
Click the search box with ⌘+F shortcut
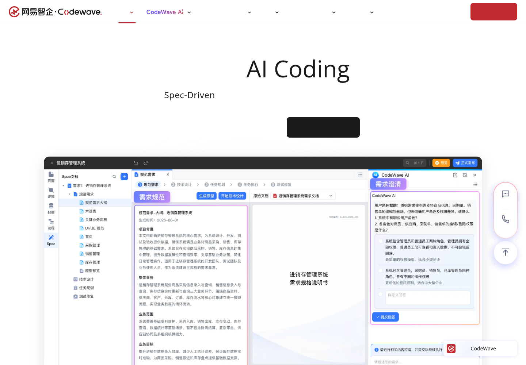(415, 163)
